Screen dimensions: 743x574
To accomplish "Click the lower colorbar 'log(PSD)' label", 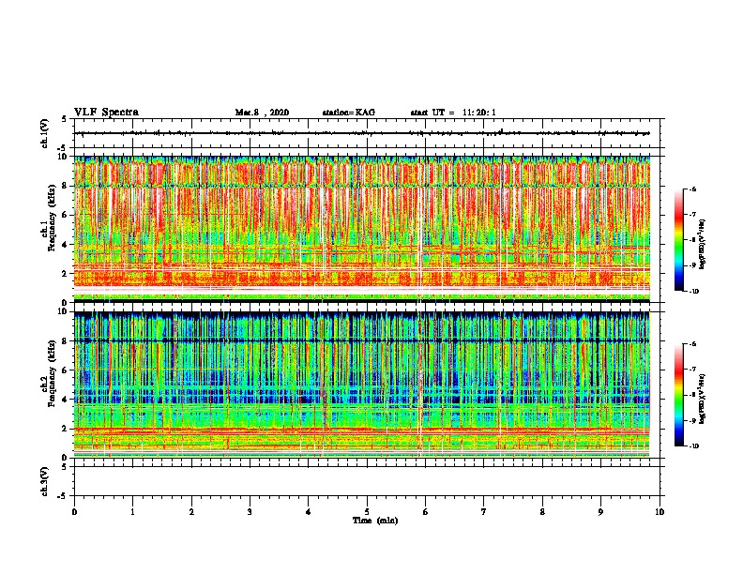I will point(703,399).
